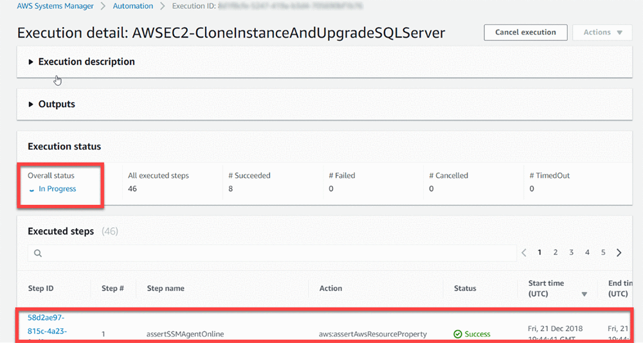Click the Cancel execution button
This screenshot has height=343, width=643.
tap(525, 32)
